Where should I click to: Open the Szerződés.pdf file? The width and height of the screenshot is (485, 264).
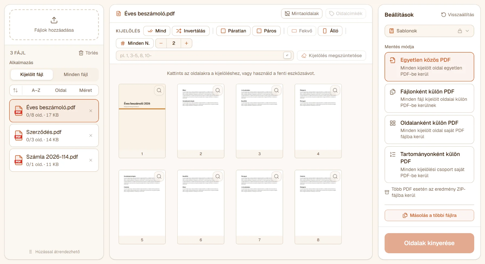[x=54, y=136]
